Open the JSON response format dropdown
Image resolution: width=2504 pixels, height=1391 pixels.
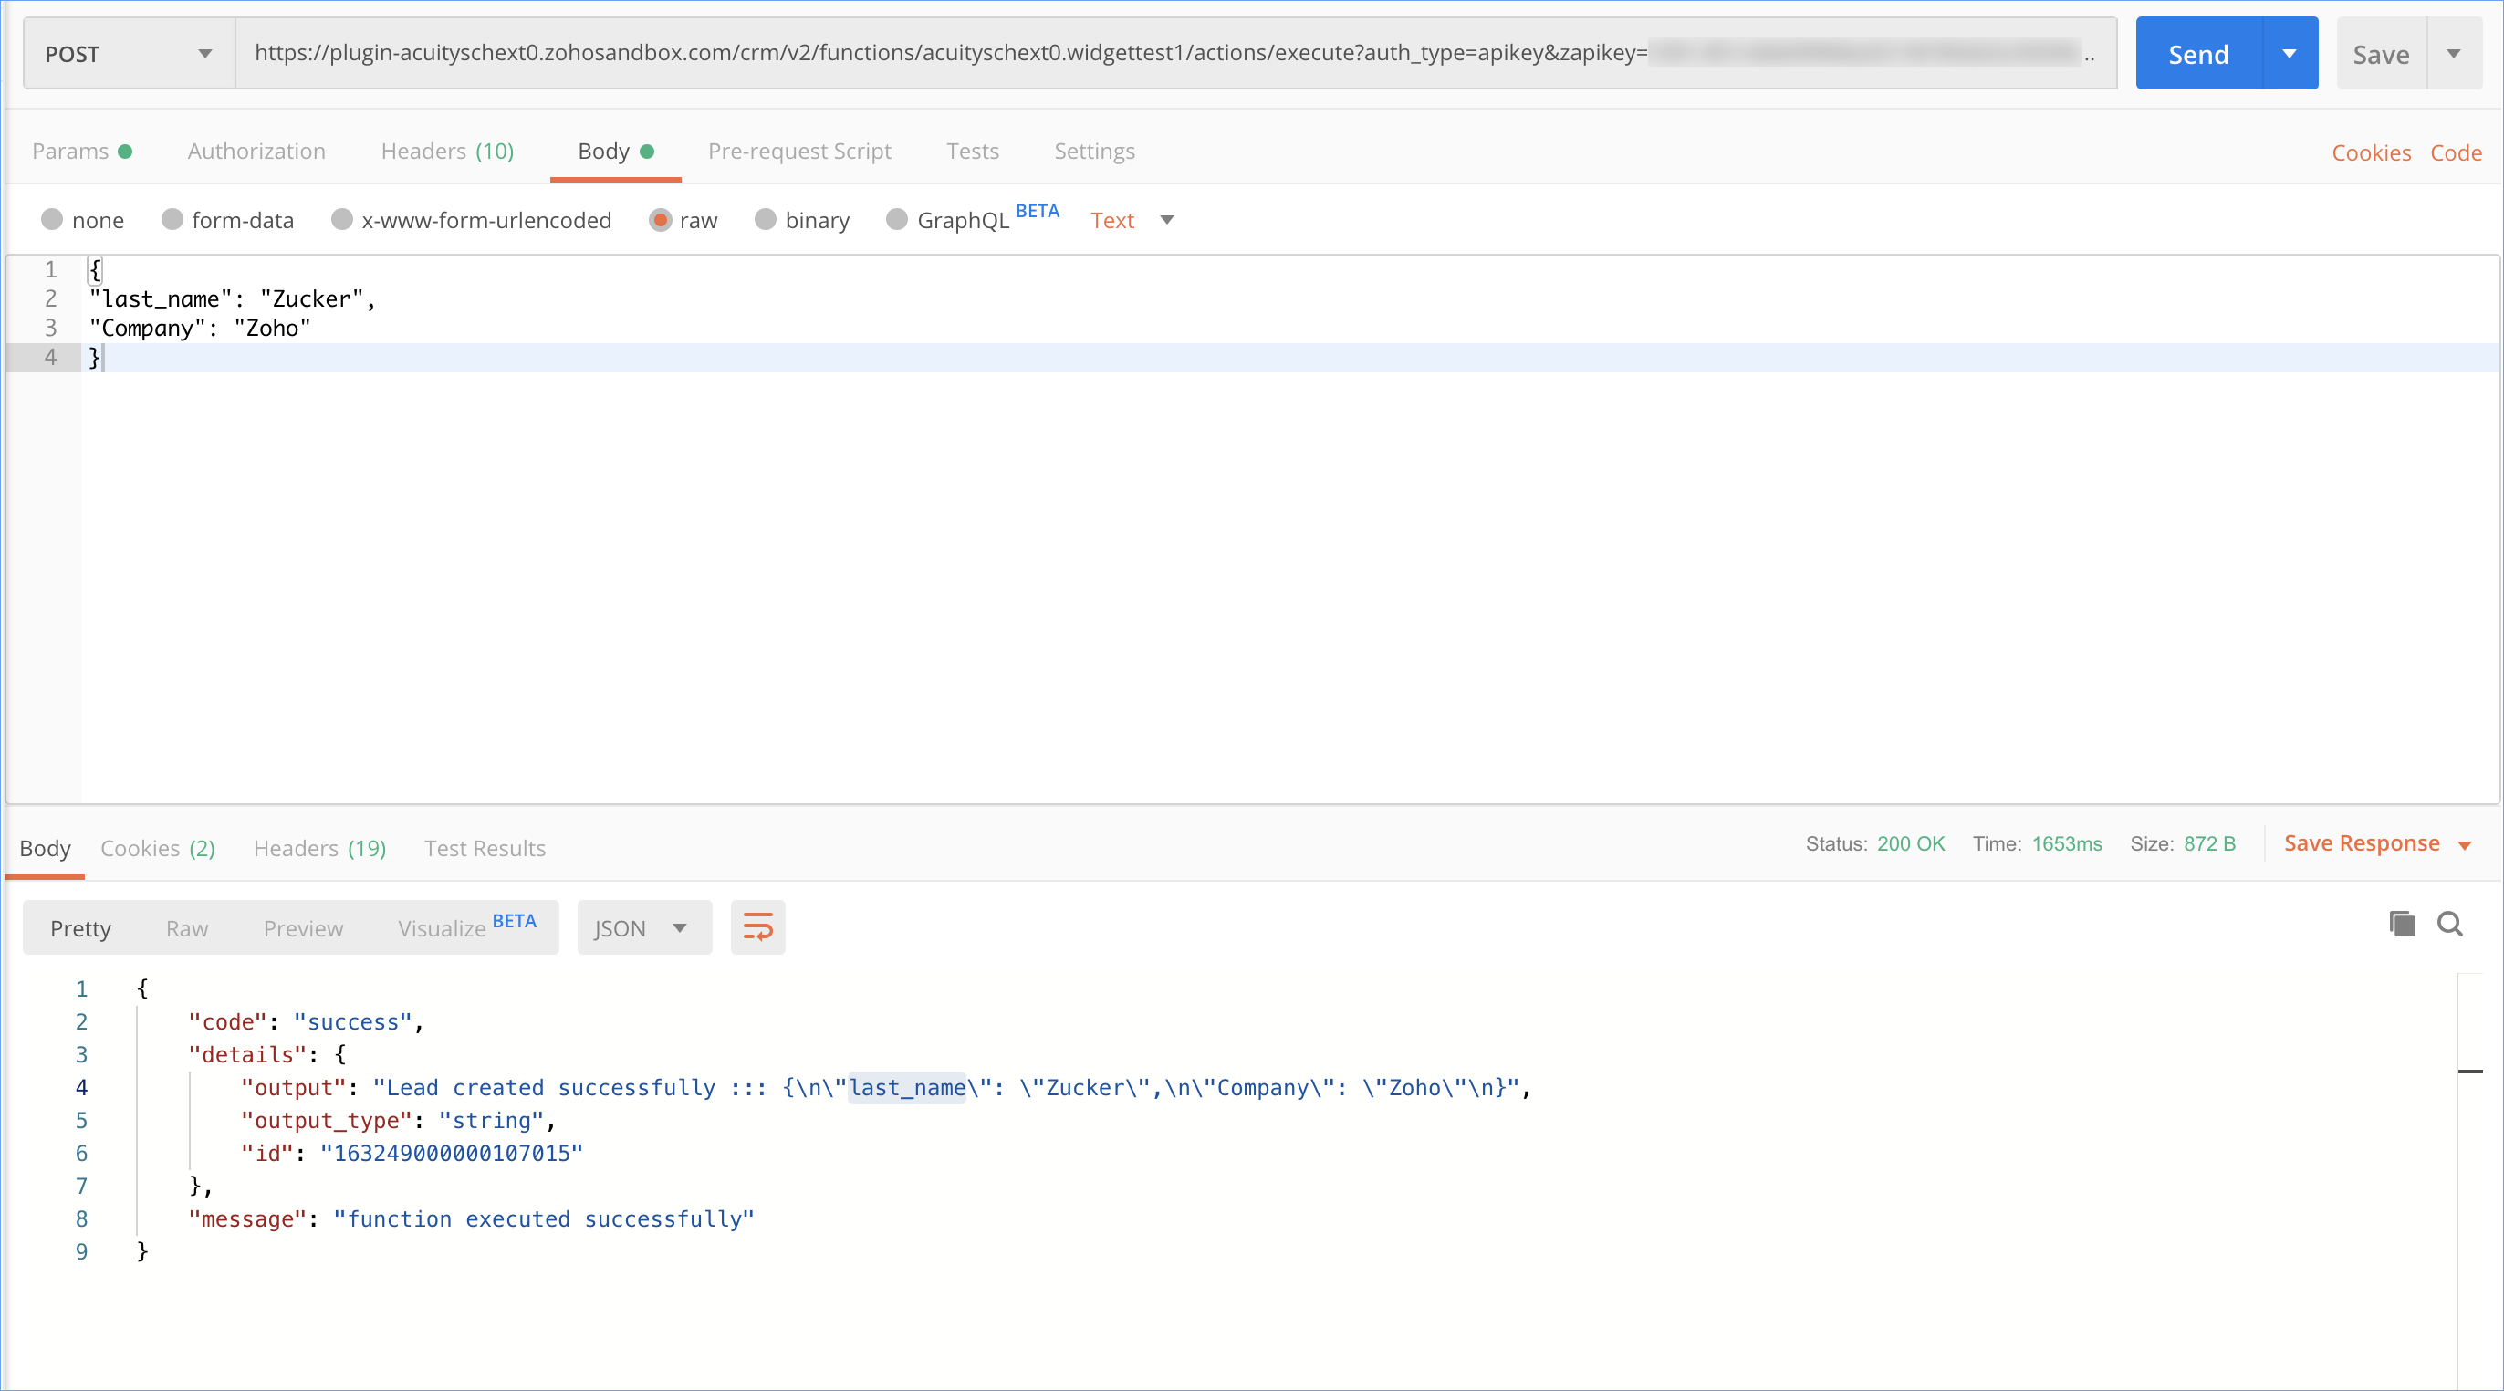[x=642, y=927]
